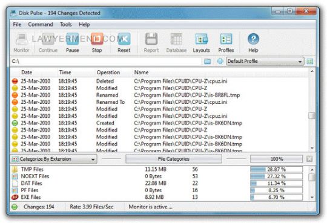This screenshot has width=327, height=223.
Task: Click the change list scrollbar down arrow
Action: coord(312,148)
